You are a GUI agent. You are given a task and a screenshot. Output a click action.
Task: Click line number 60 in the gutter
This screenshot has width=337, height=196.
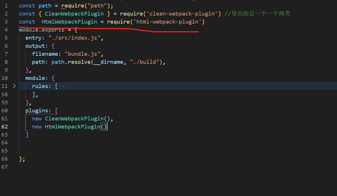point(5,110)
